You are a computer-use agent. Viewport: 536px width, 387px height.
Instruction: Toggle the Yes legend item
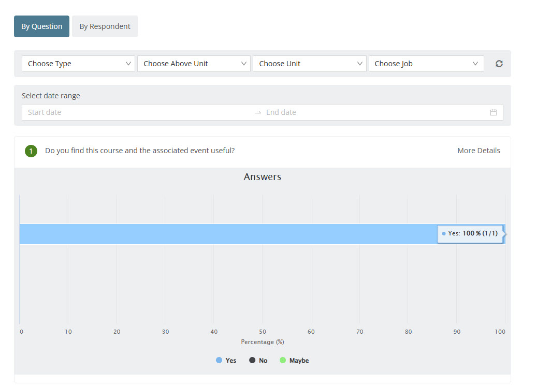[x=226, y=361]
